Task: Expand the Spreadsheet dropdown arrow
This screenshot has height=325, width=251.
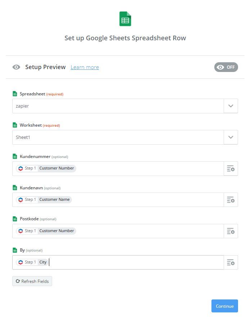Action: click(231, 106)
